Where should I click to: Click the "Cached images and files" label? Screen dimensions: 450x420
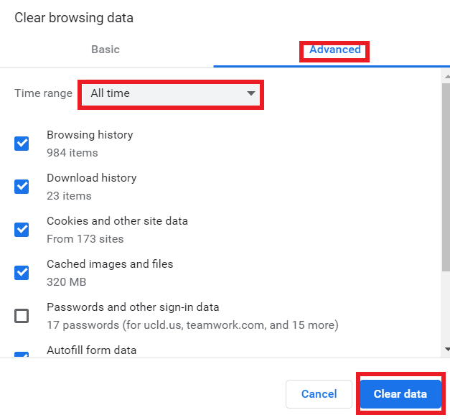[110, 264]
